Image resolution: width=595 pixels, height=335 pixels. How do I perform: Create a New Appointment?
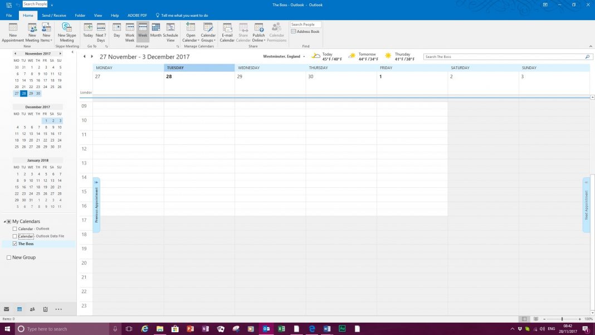13,32
